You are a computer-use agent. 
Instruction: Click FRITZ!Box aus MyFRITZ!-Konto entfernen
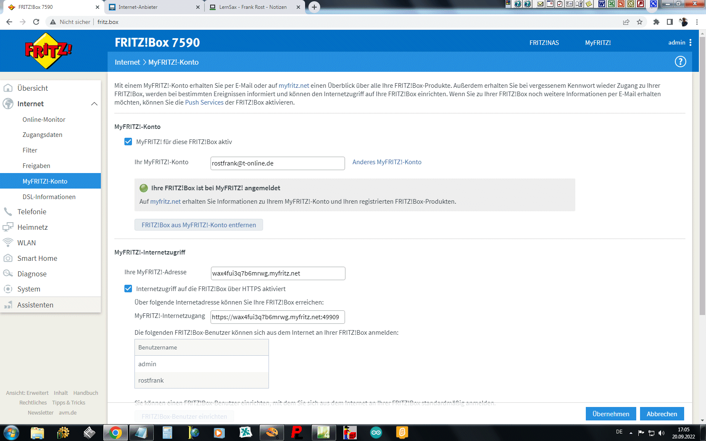(x=199, y=225)
